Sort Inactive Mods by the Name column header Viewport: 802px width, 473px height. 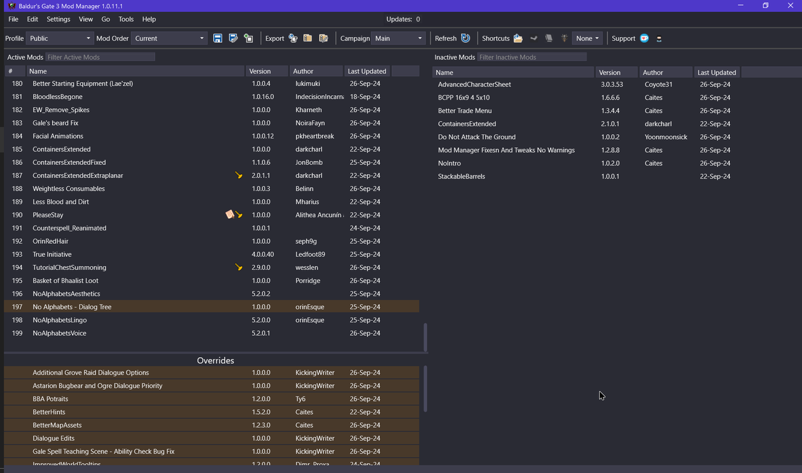(x=513, y=72)
